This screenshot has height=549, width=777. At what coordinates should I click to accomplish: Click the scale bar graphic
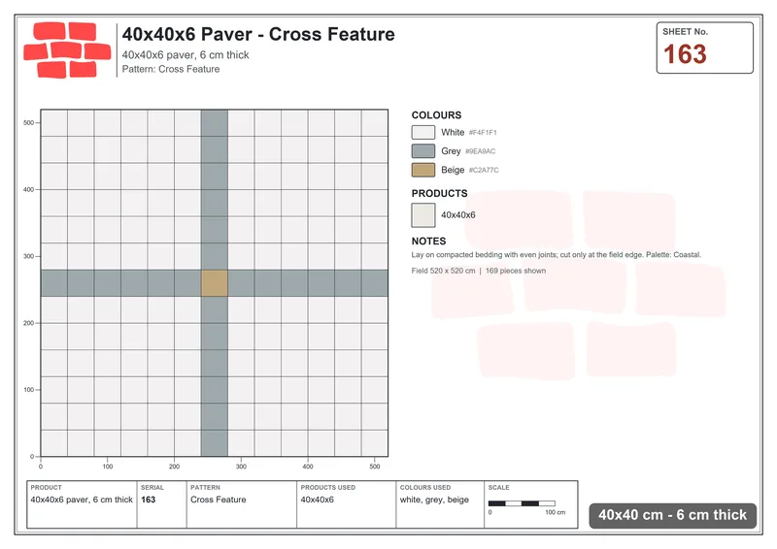[522, 503]
